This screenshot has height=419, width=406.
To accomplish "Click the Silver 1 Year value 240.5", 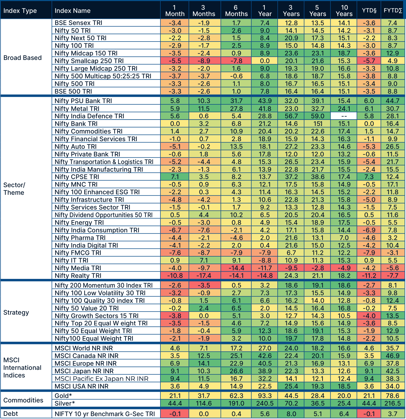I will click(265, 403).
